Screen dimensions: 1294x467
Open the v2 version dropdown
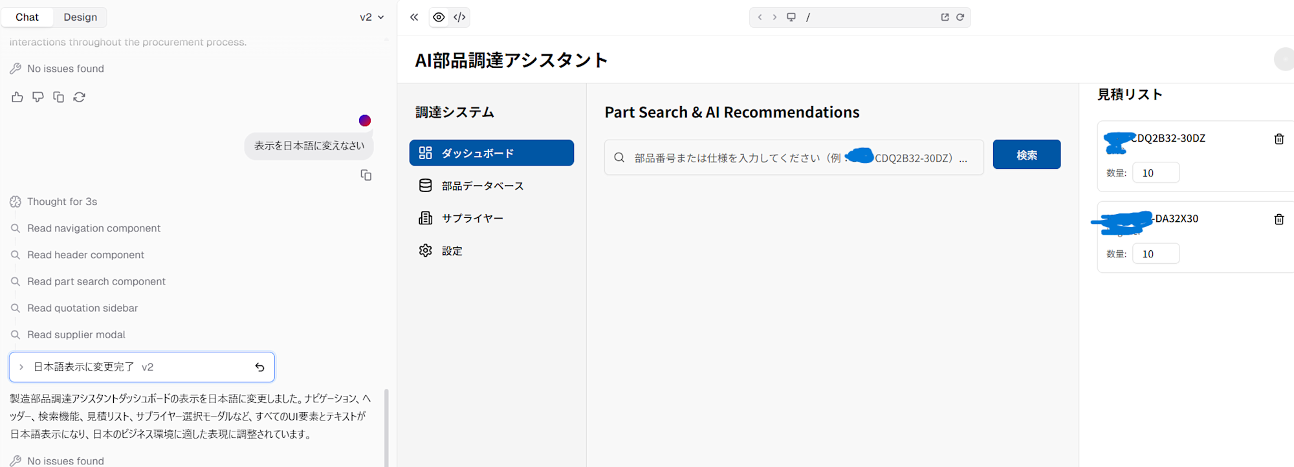372,17
